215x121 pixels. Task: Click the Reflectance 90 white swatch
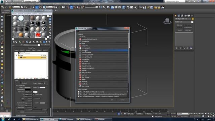(x=42, y=87)
